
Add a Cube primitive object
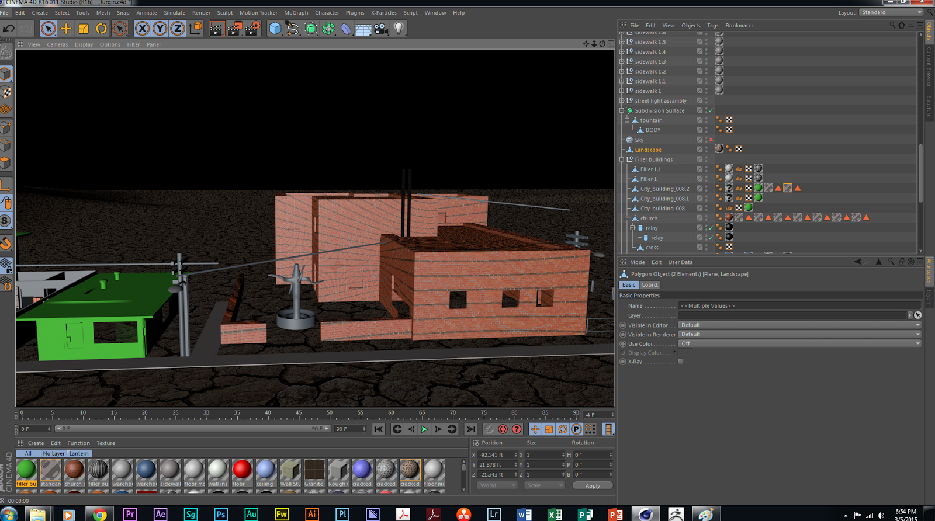click(x=275, y=28)
